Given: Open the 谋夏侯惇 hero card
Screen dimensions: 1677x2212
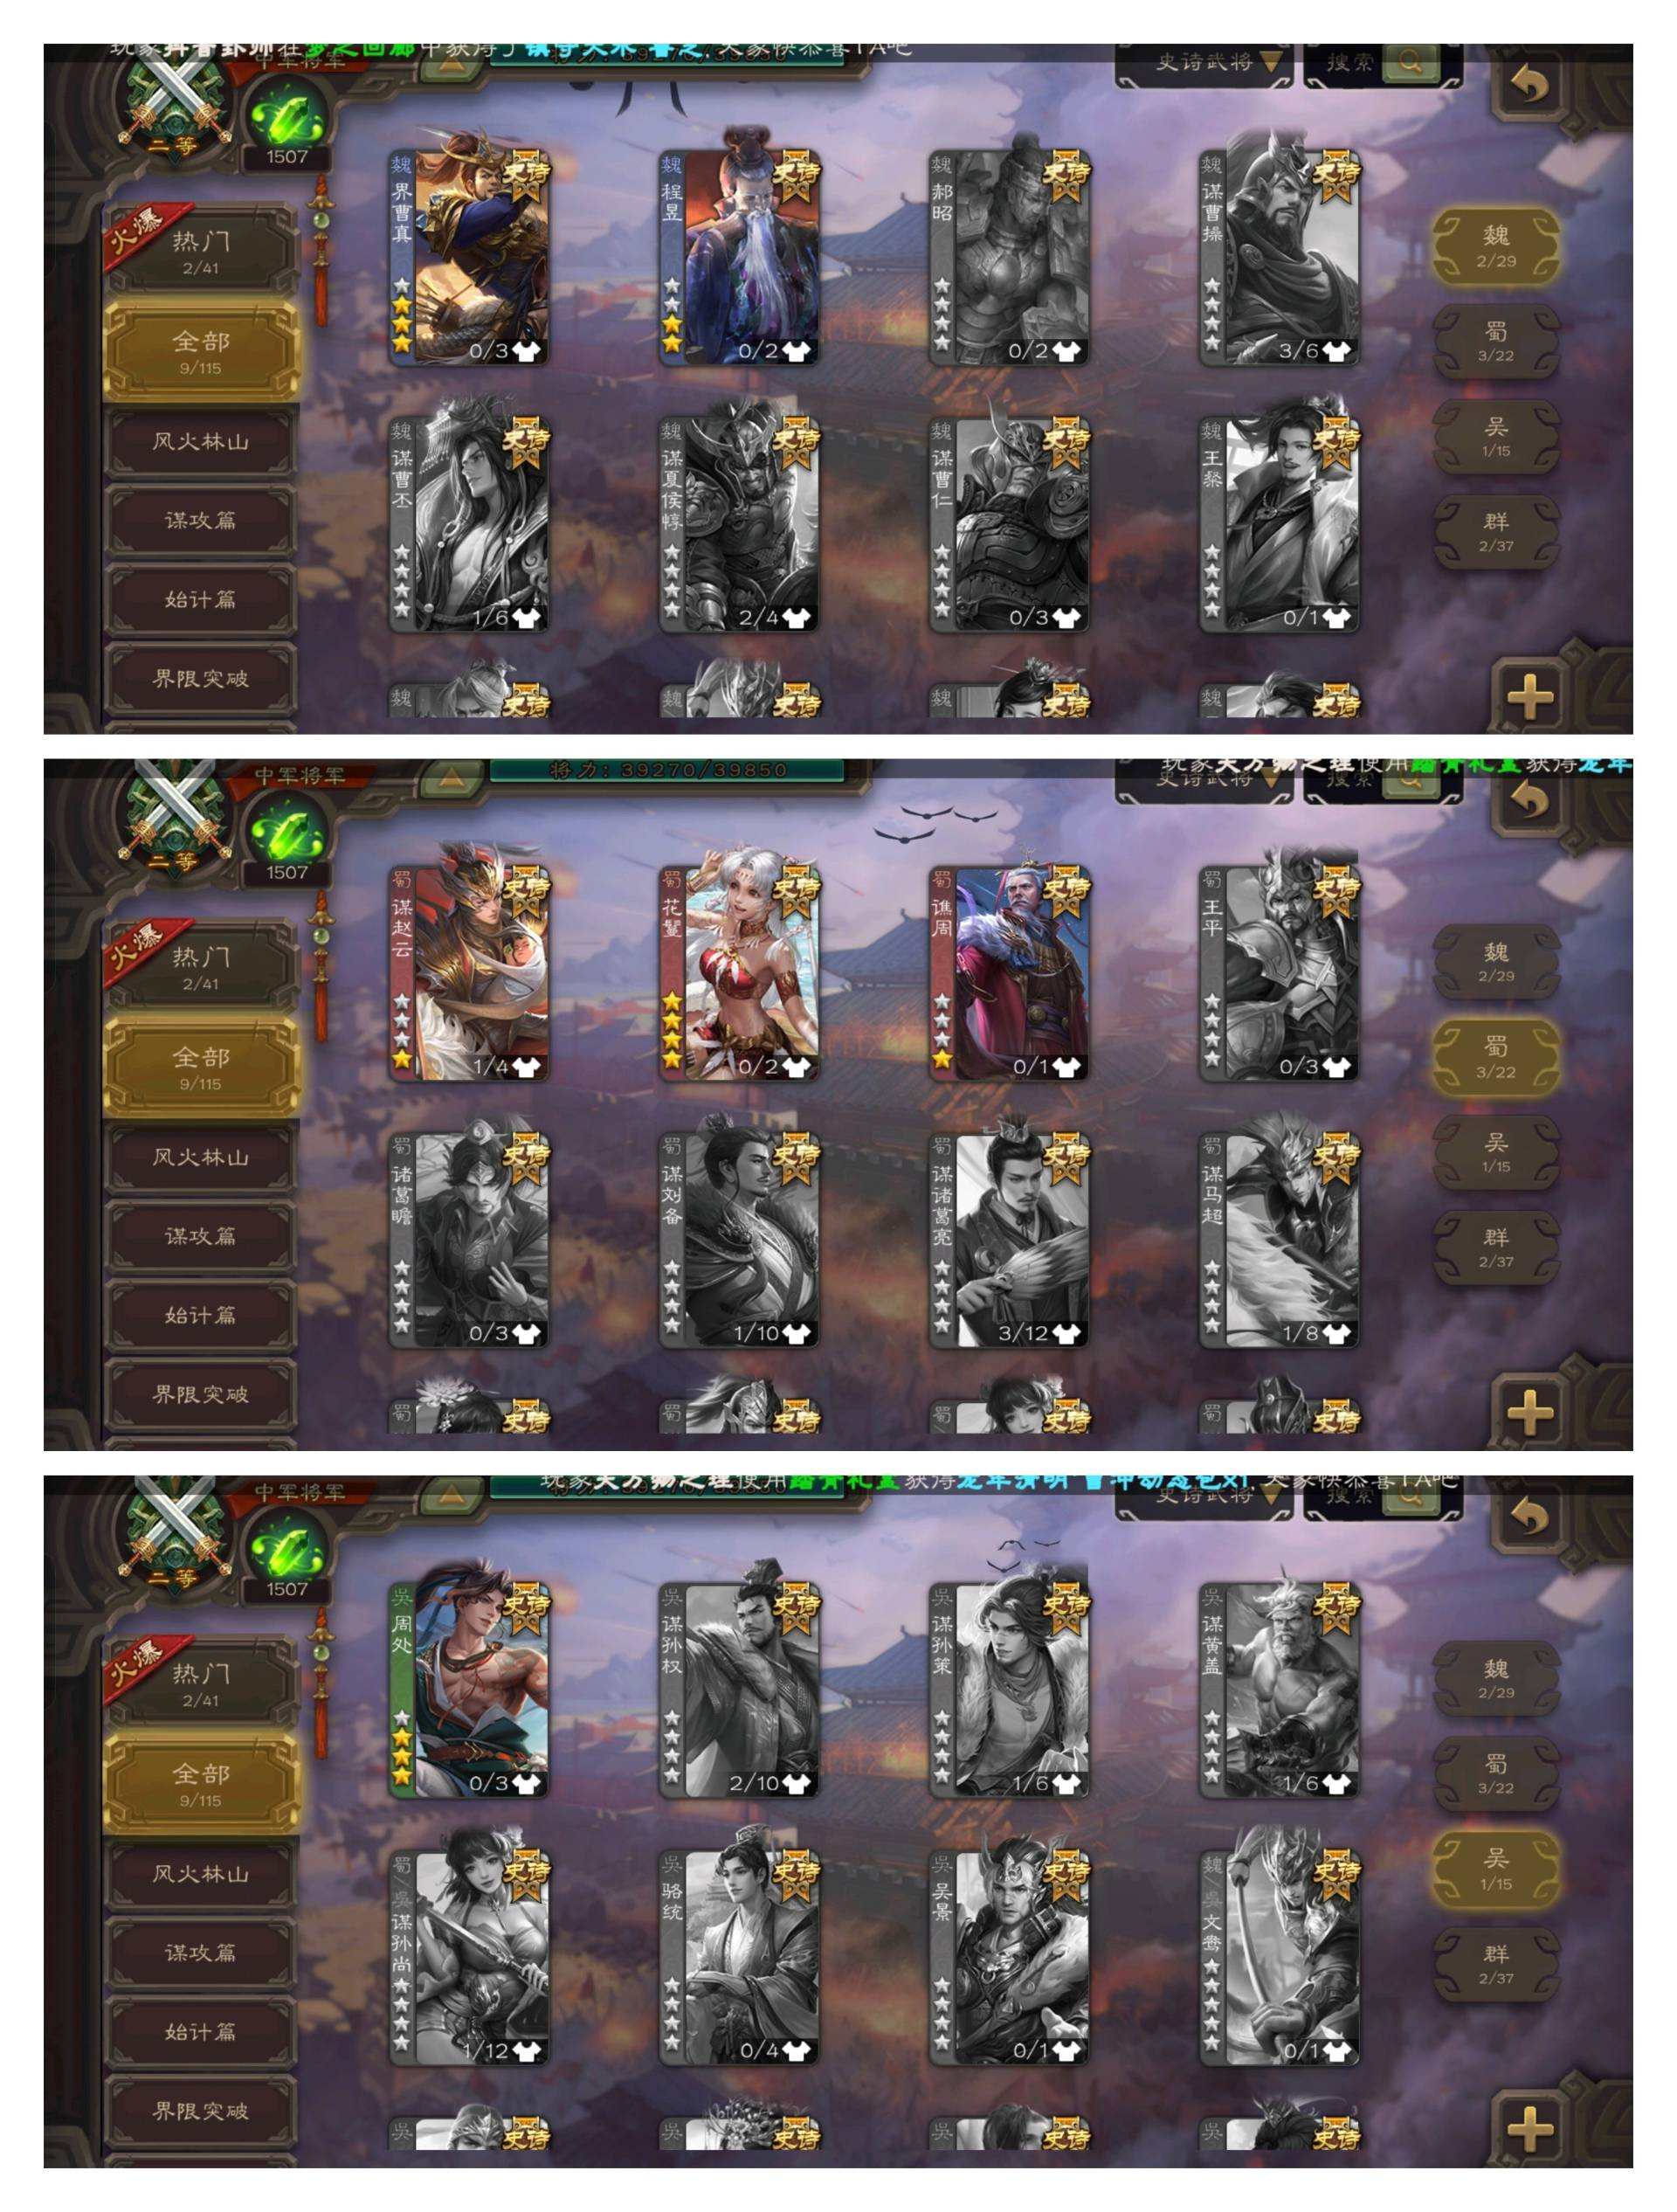Looking at the screenshot, I should point(739,524).
